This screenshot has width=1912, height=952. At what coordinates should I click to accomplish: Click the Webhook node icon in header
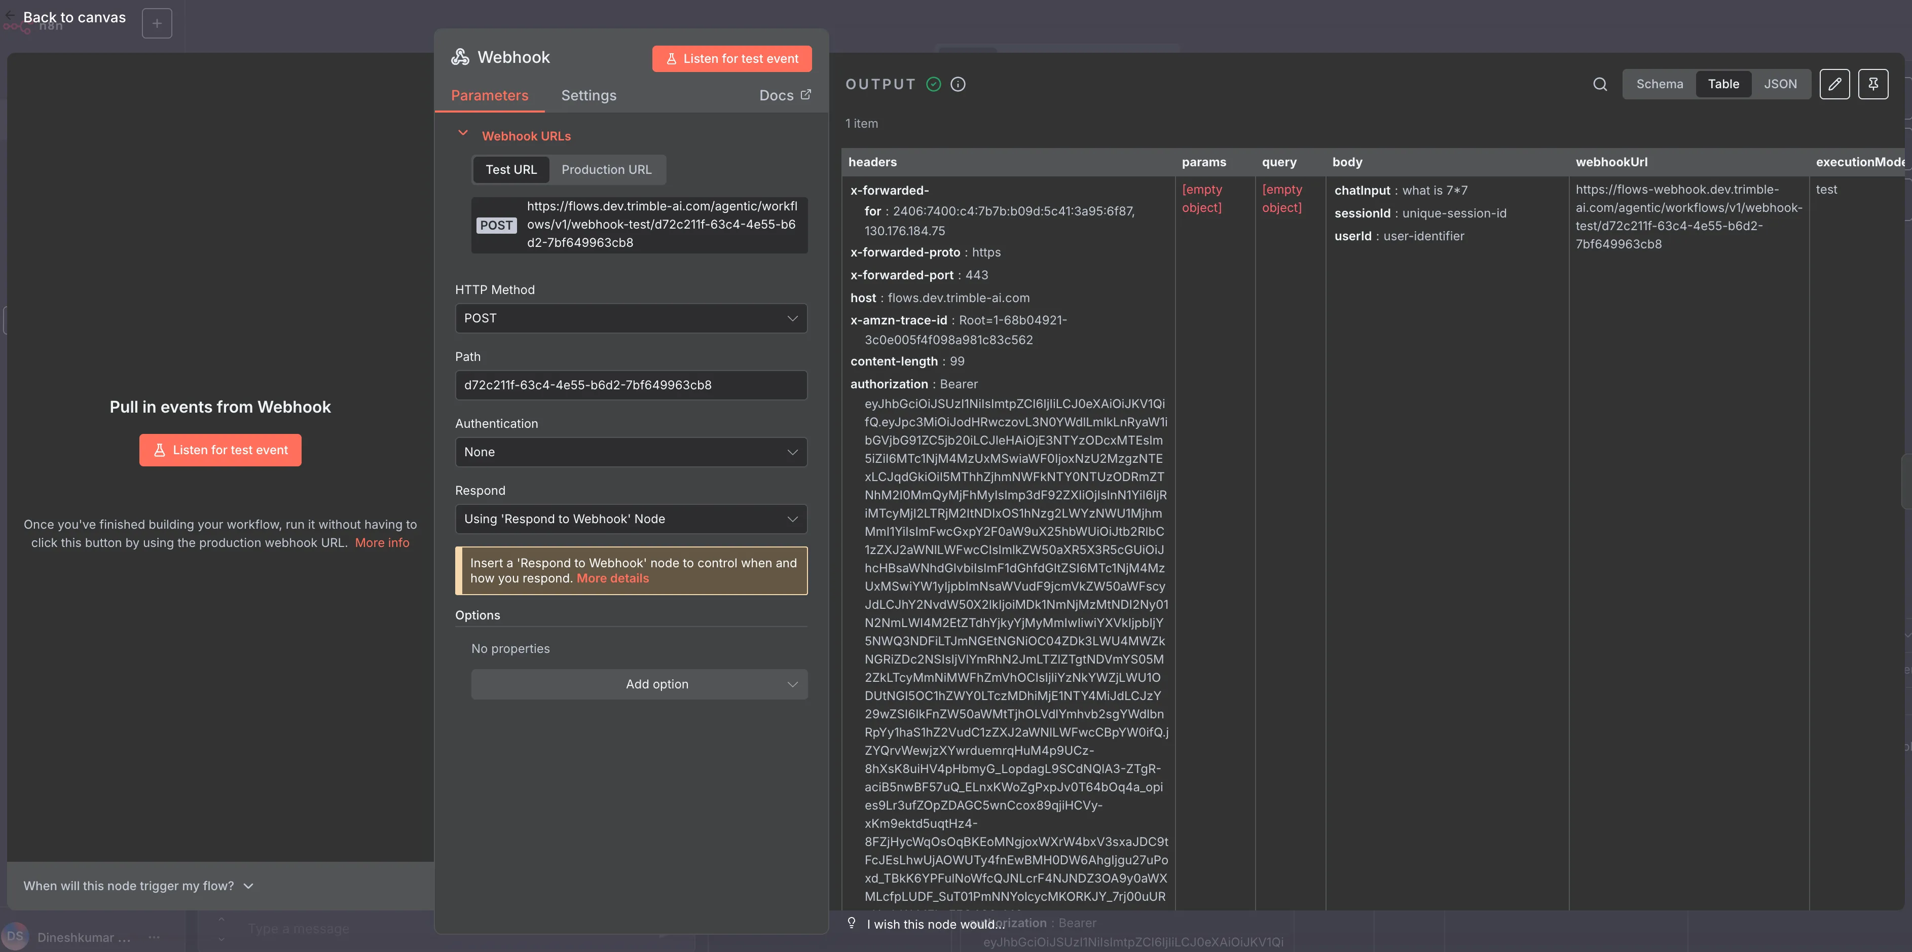coord(460,57)
